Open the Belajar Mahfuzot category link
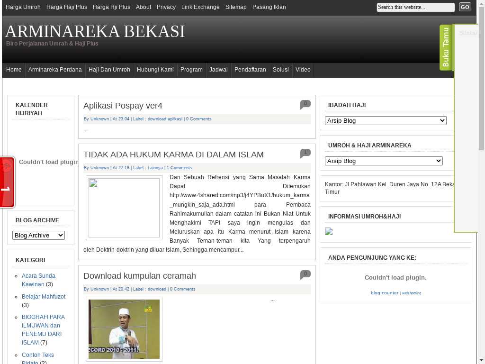This screenshot has width=485, height=364. (44, 297)
